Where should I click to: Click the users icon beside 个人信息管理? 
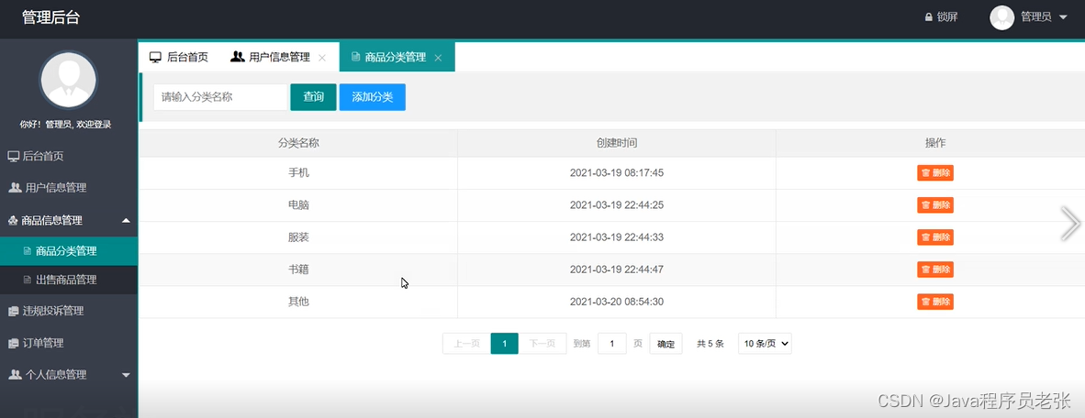(x=15, y=375)
